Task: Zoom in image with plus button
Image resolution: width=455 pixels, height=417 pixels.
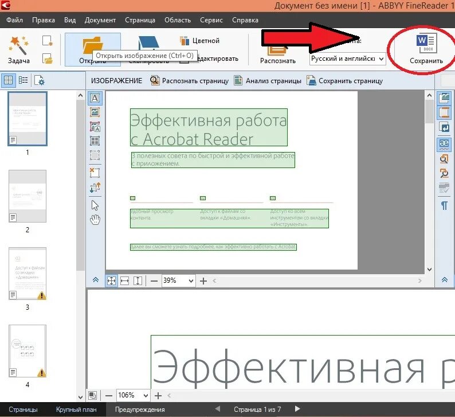Action: 203,281
